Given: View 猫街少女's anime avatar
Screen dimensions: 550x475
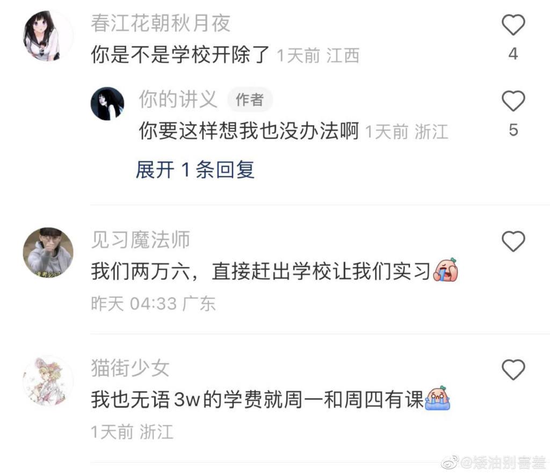Looking at the screenshot, I should (48, 381).
